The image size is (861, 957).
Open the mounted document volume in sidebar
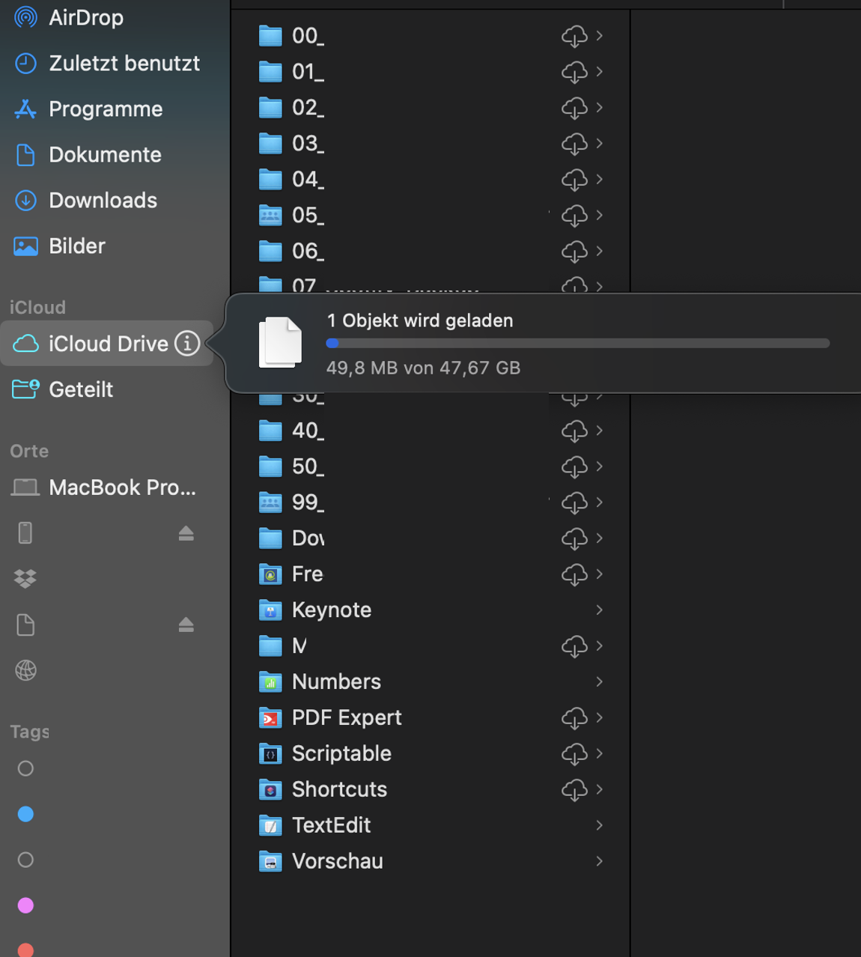(25, 625)
